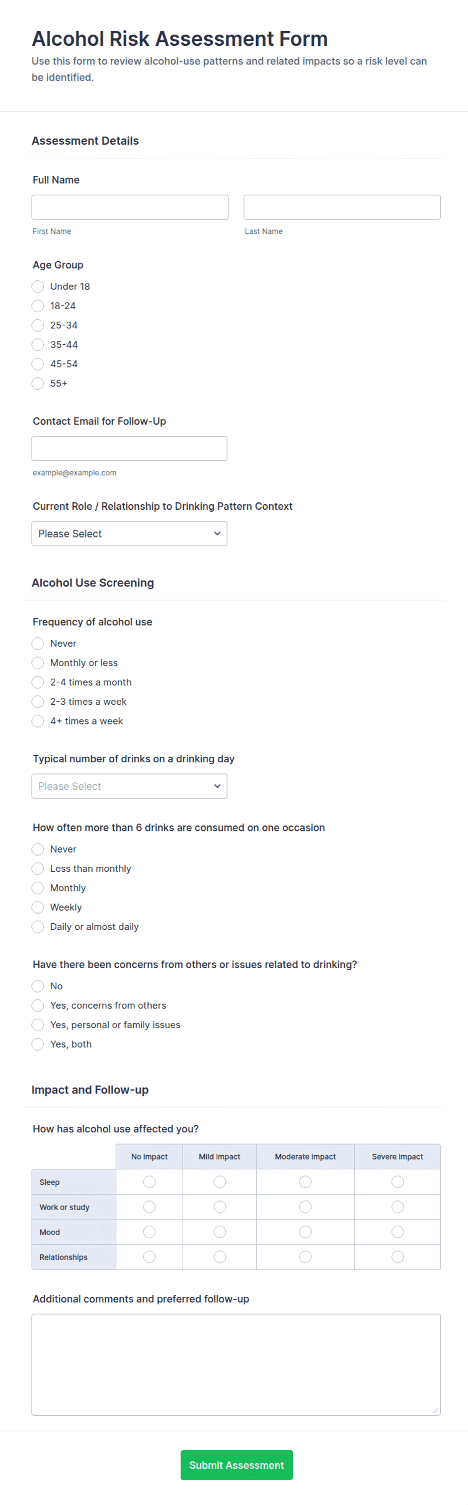Viewport: 468px width, 1505px height.
Task: Choose Yes, both for drinking concerns
Action: coord(38,1044)
